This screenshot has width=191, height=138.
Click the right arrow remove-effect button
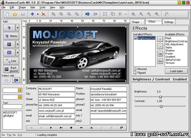[160, 47]
